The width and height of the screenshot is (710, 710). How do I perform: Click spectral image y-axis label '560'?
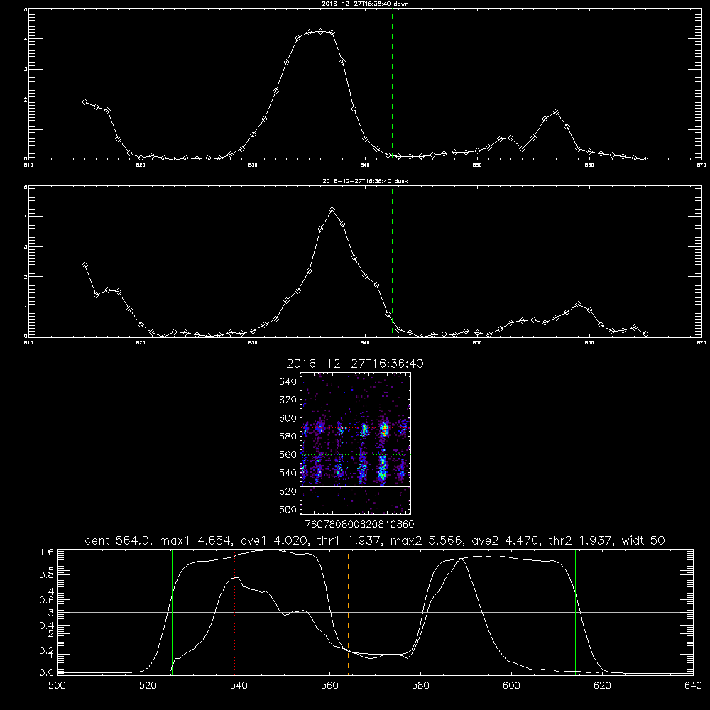coord(288,454)
